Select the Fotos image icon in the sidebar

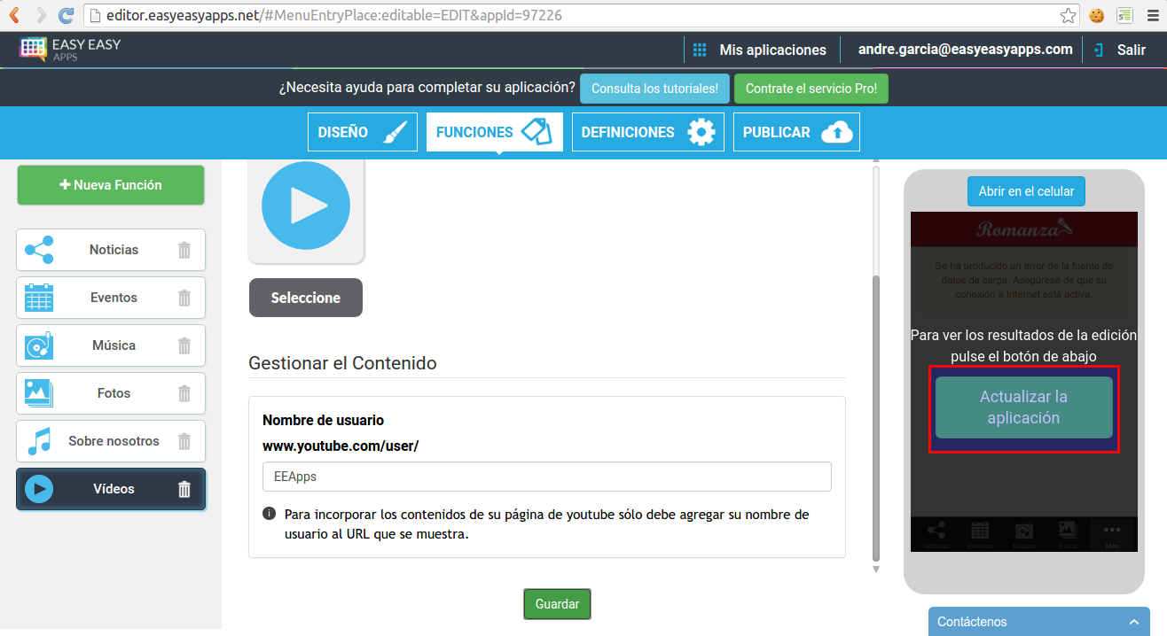[39, 392]
